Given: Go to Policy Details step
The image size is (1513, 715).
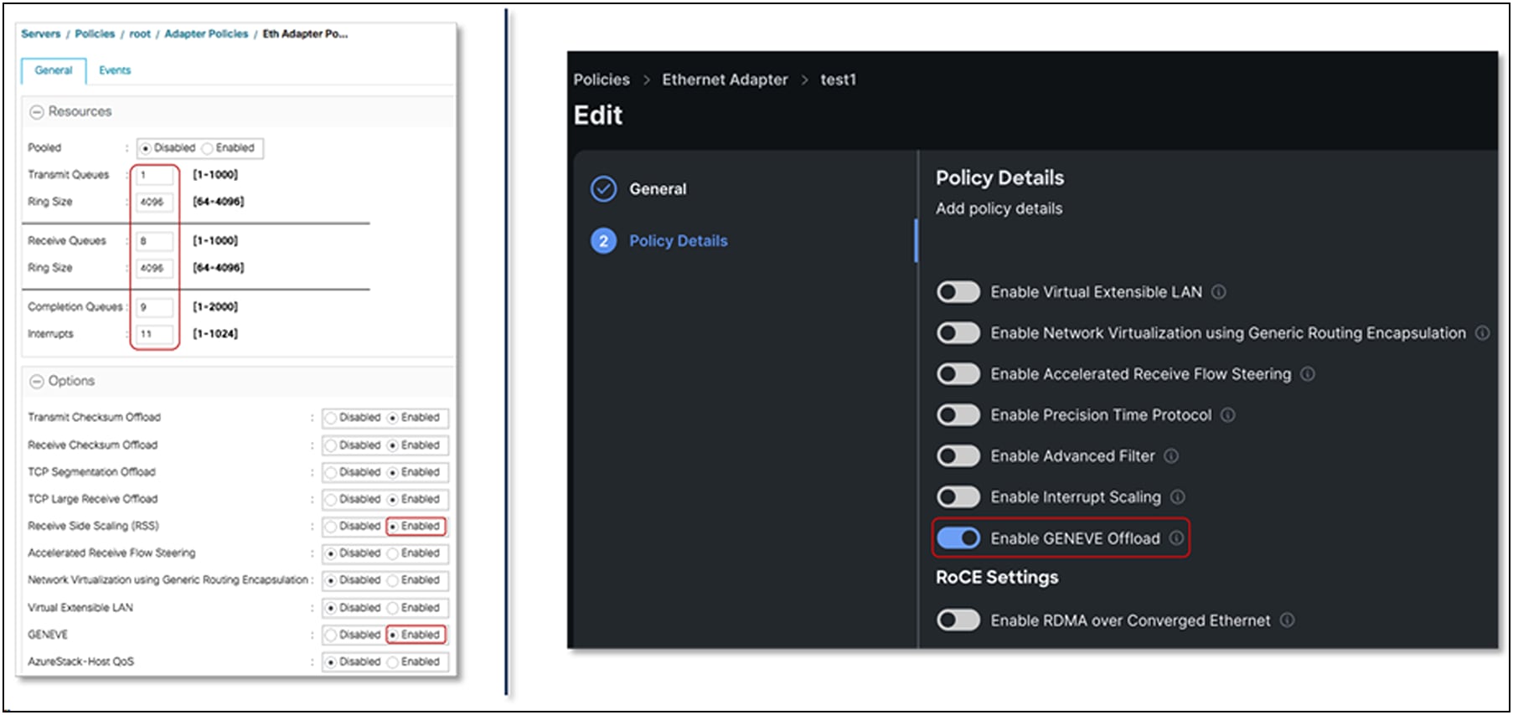Looking at the screenshot, I should tap(679, 241).
